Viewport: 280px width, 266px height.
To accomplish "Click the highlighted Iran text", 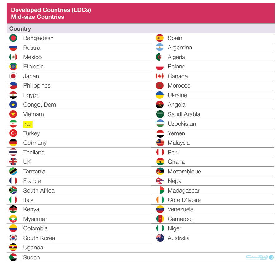I will click(x=28, y=124).
